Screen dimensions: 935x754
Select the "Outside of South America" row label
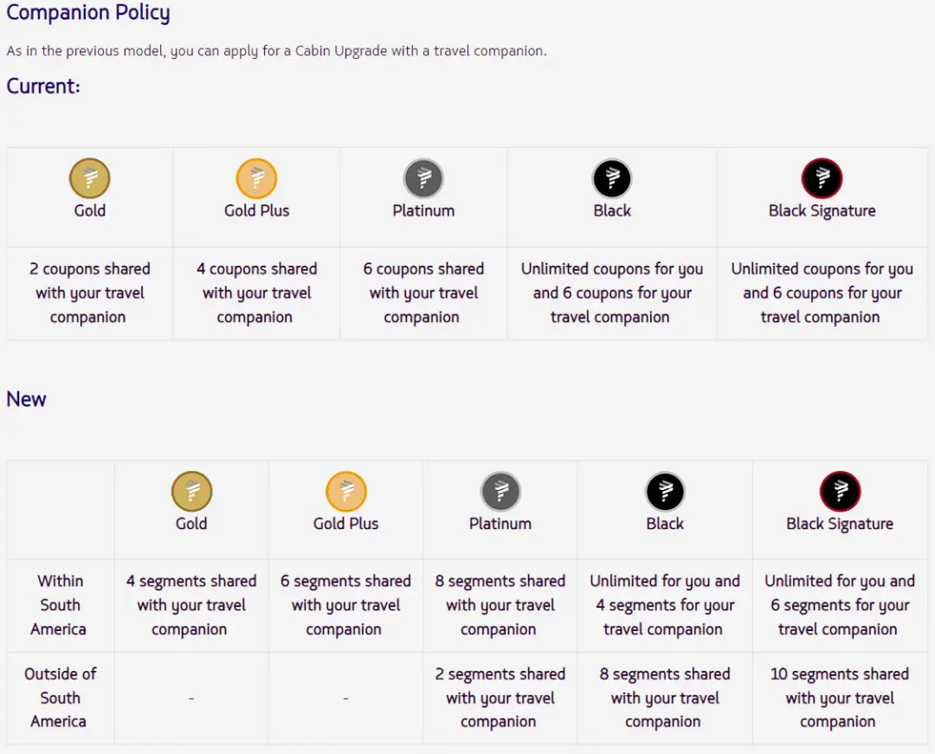[60, 698]
